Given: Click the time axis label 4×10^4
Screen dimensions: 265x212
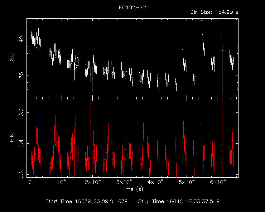Looking at the screenshot, I should [x=155, y=182].
